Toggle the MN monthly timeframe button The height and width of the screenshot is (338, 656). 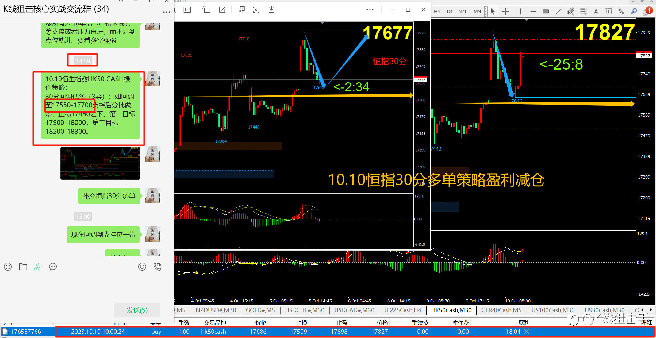(477, 12)
